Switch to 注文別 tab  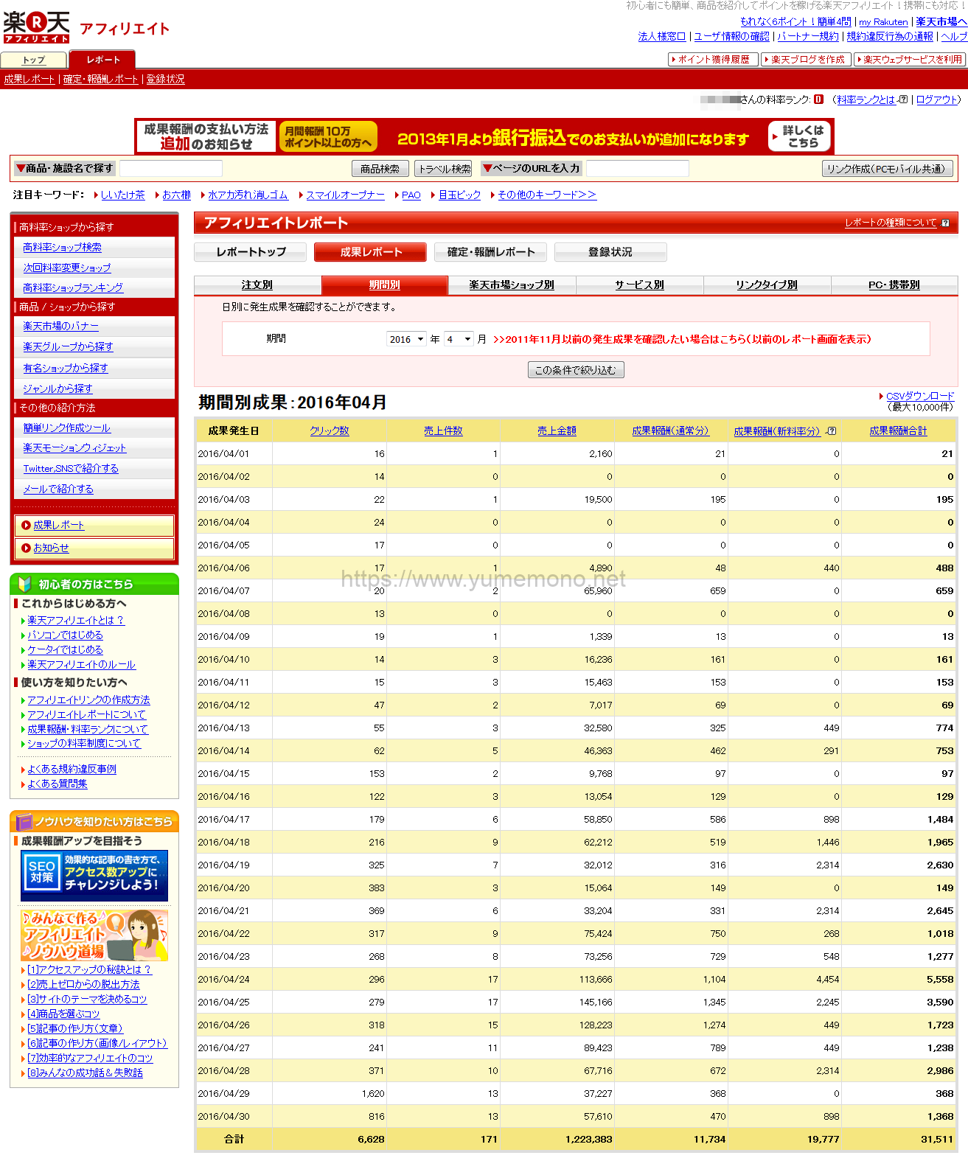257,285
